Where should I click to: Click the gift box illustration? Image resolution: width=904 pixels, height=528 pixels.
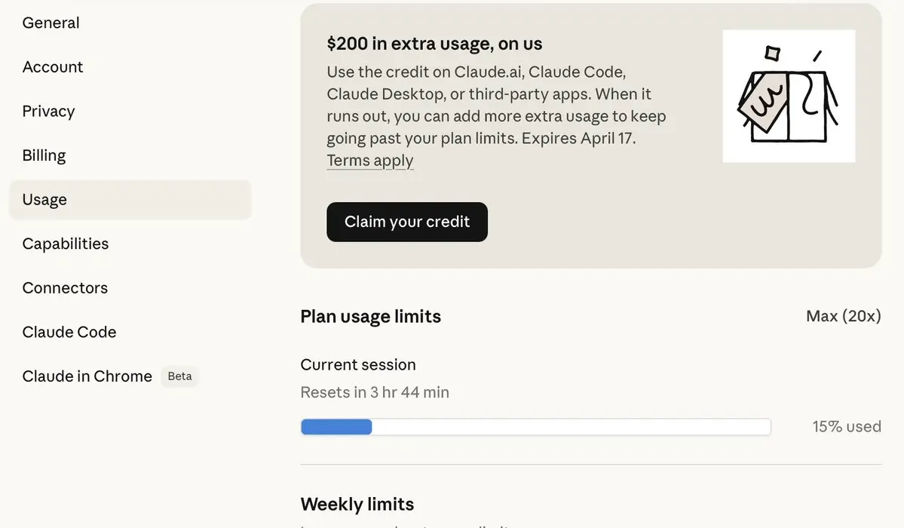coord(789,96)
